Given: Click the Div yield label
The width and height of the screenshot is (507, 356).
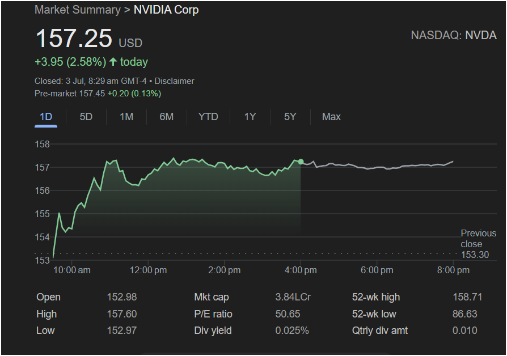Looking at the screenshot, I should click(213, 330).
